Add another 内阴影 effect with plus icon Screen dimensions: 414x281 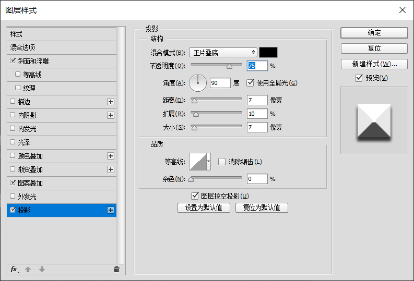pos(111,115)
